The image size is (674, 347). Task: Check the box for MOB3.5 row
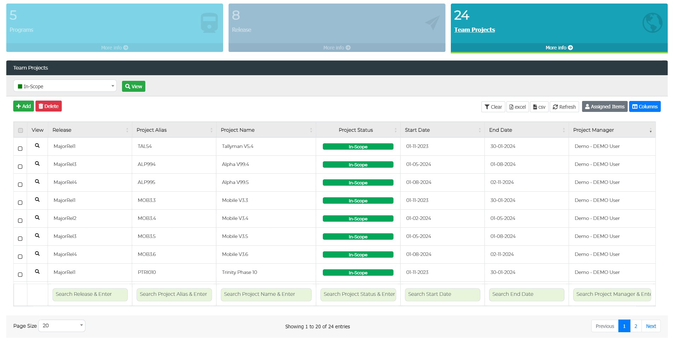click(x=20, y=239)
